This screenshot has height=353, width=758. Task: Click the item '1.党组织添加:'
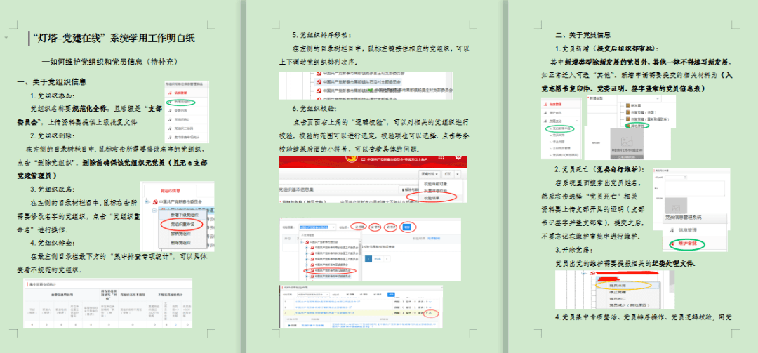coord(53,95)
